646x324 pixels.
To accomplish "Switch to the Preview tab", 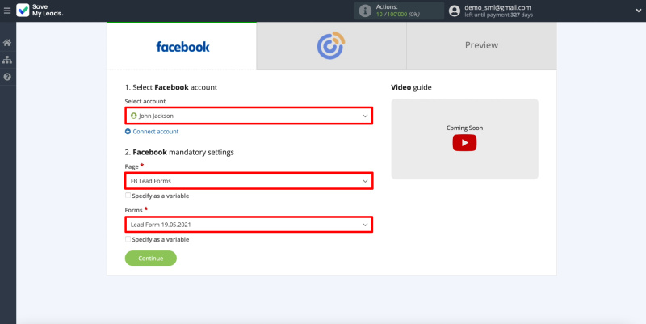I will (481, 46).
